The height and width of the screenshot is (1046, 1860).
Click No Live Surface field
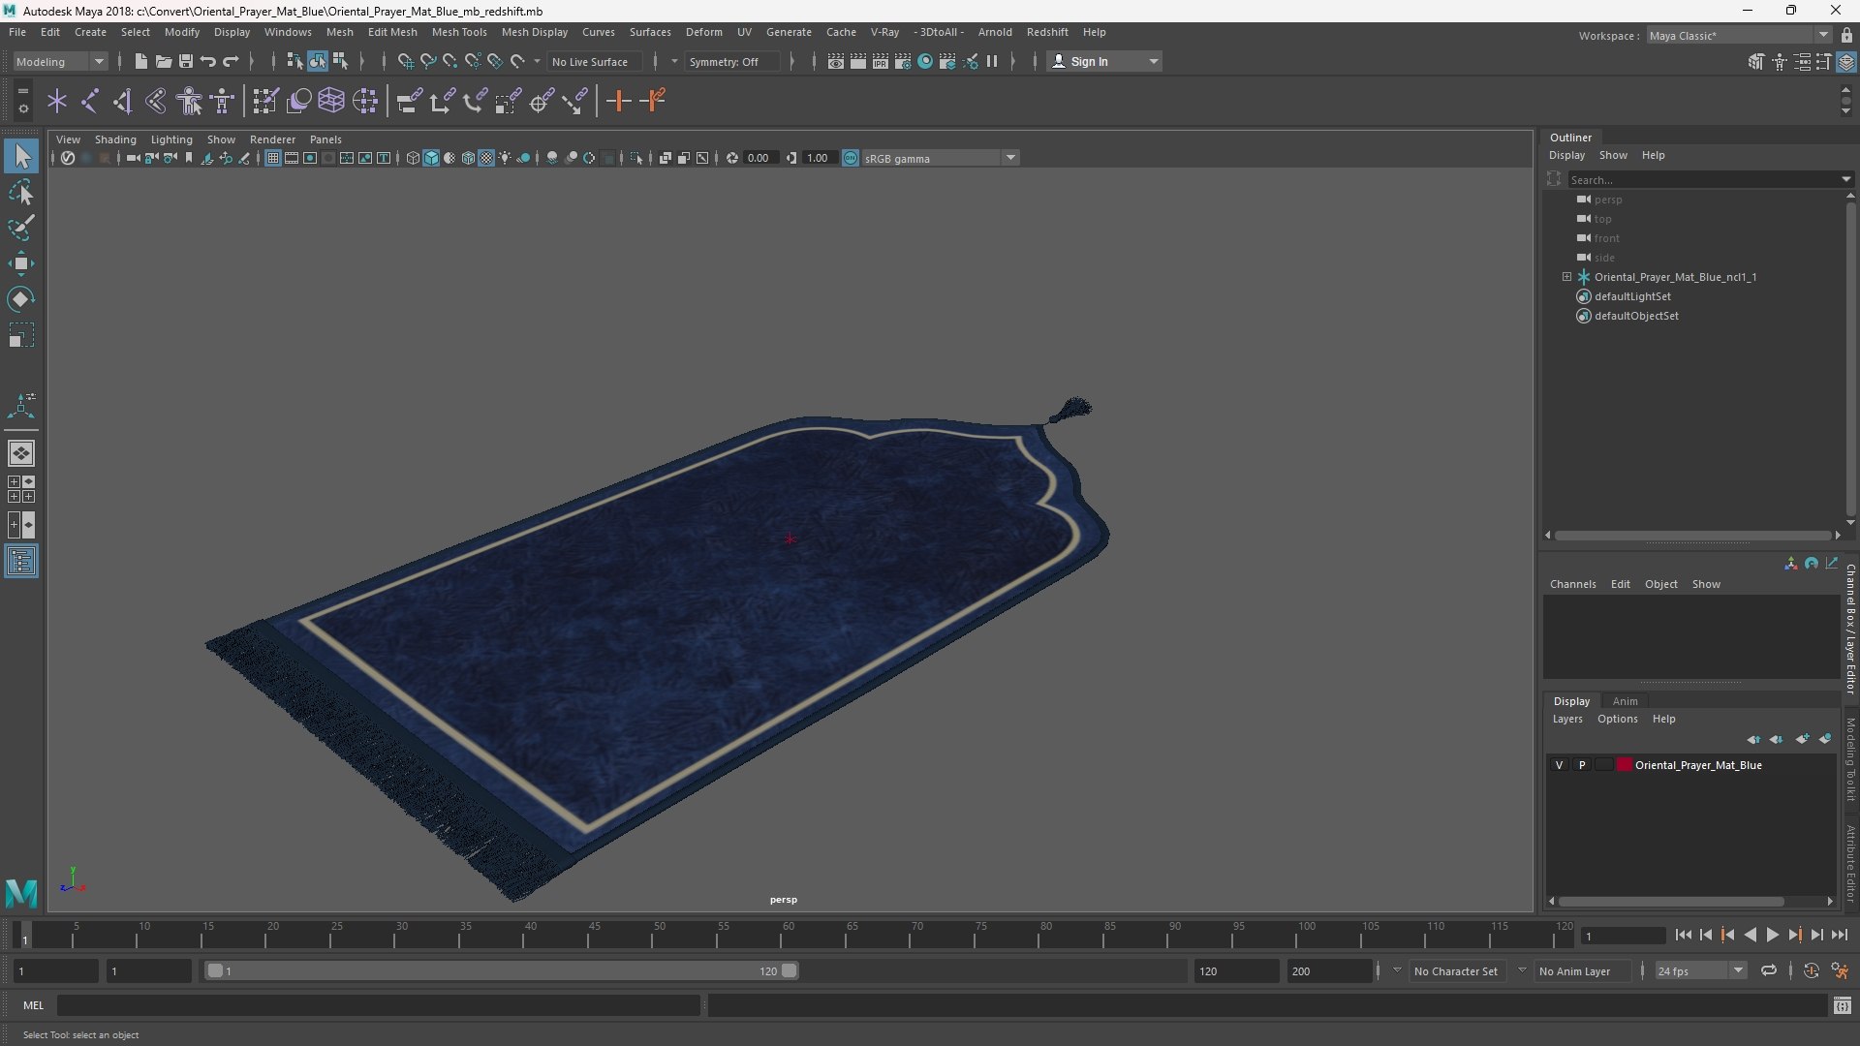(x=594, y=61)
